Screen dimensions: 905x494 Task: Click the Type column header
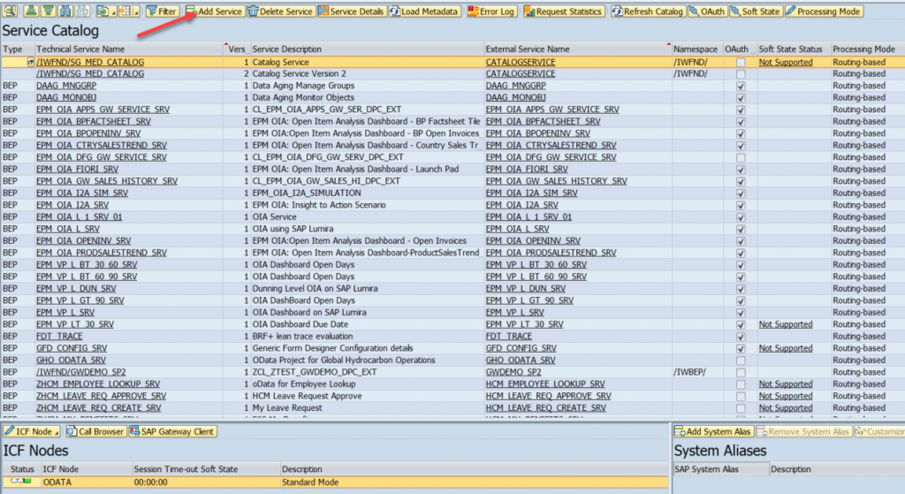tap(18, 49)
